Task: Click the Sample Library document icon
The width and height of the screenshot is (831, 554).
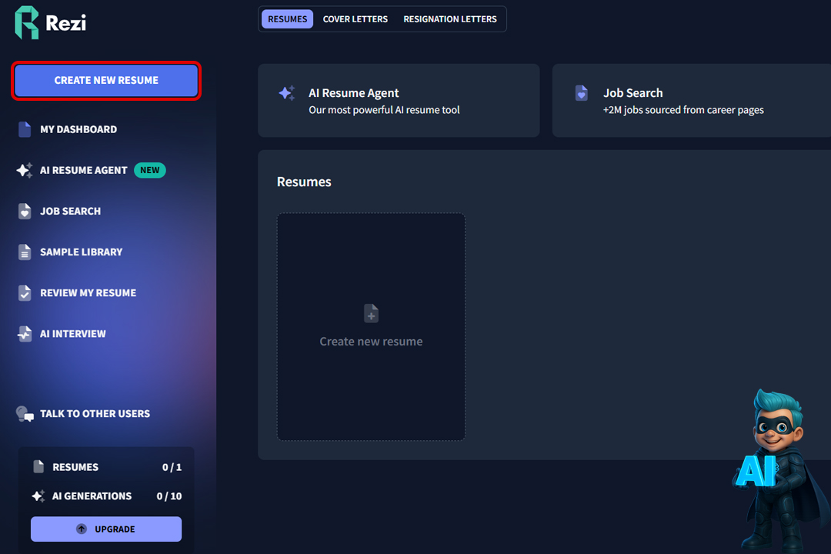Action: pos(25,252)
